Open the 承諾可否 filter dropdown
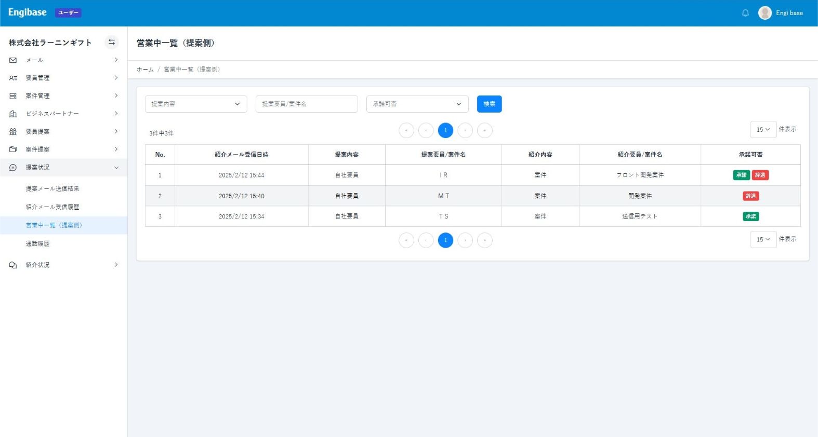The width and height of the screenshot is (818, 437). (x=417, y=104)
